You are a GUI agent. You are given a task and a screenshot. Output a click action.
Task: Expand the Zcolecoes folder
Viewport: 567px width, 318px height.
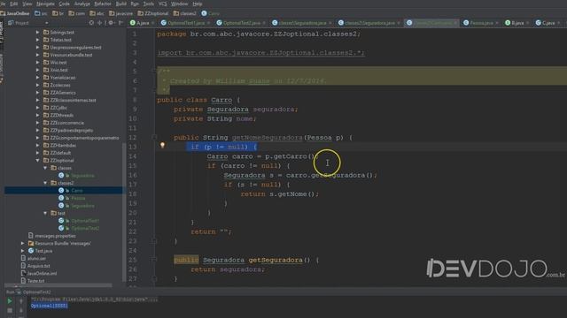pyautogui.click(x=37, y=85)
